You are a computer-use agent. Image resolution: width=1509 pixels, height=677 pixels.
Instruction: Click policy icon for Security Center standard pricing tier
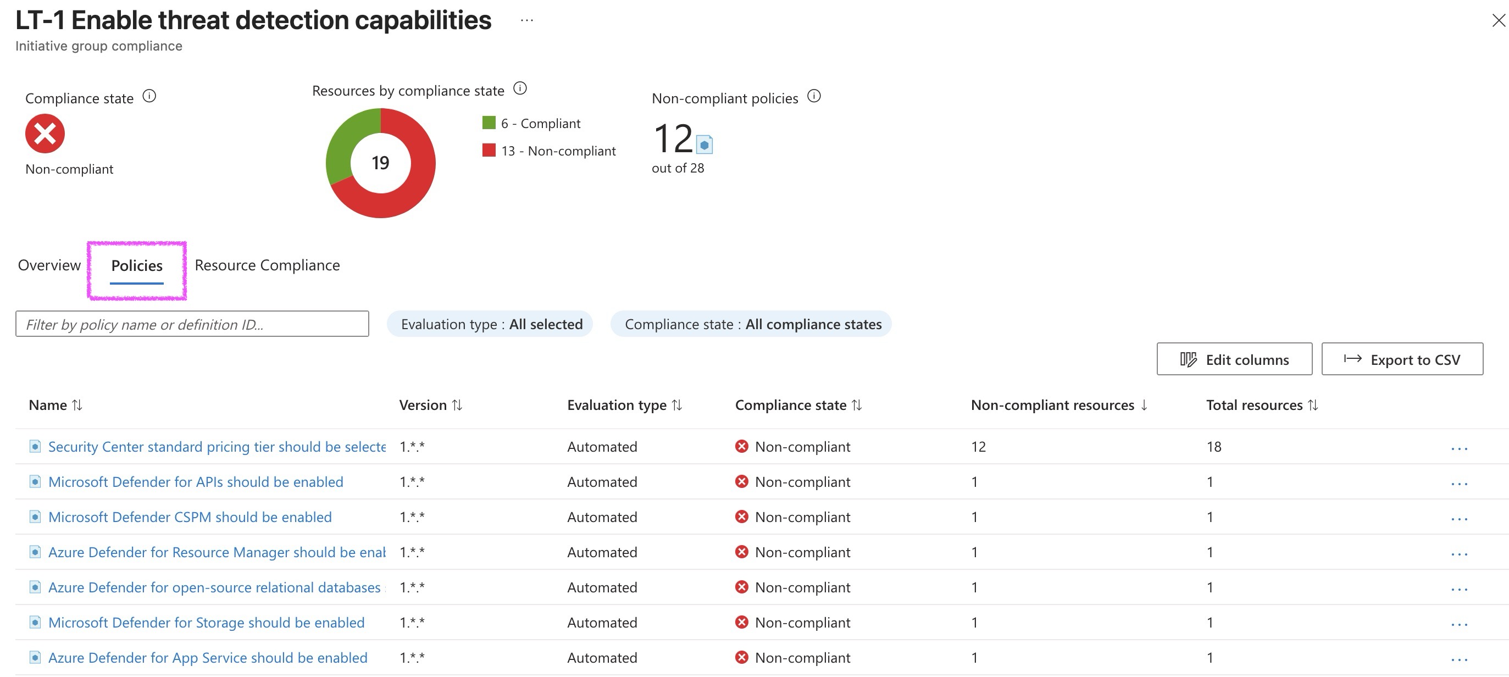pyautogui.click(x=35, y=446)
